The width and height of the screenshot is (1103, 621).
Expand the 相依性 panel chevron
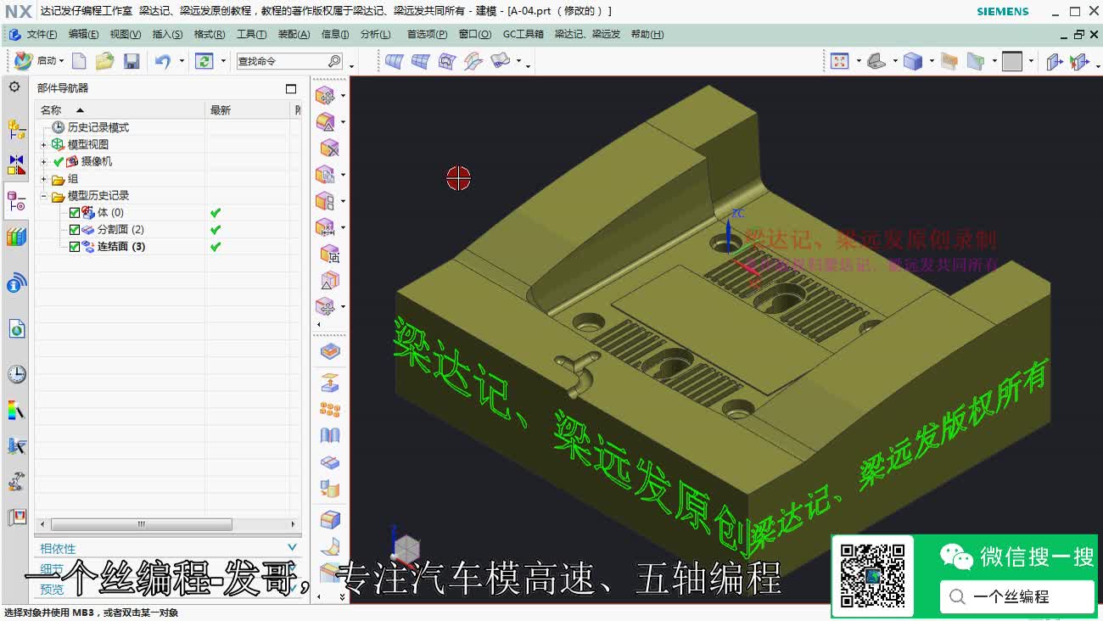[292, 548]
